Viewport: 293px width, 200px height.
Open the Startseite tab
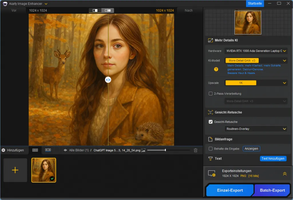(255, 3)
